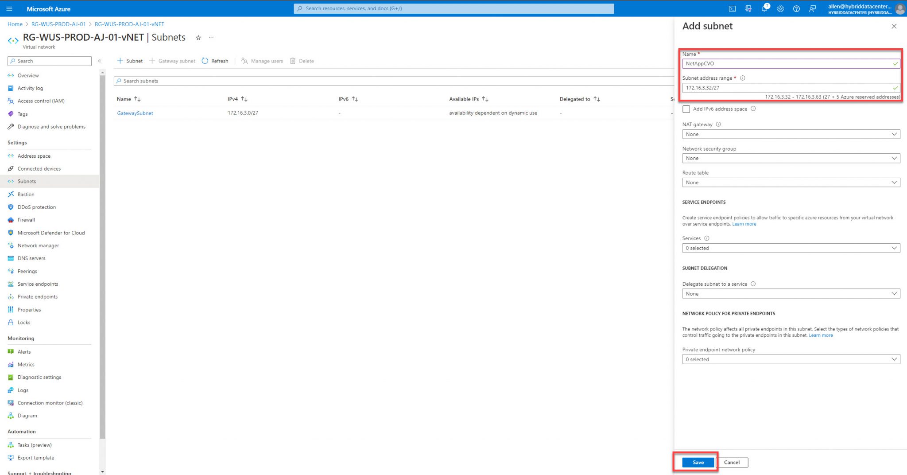
Task: Open the Diagnose and solve problems page
Action: coord(51,126)
